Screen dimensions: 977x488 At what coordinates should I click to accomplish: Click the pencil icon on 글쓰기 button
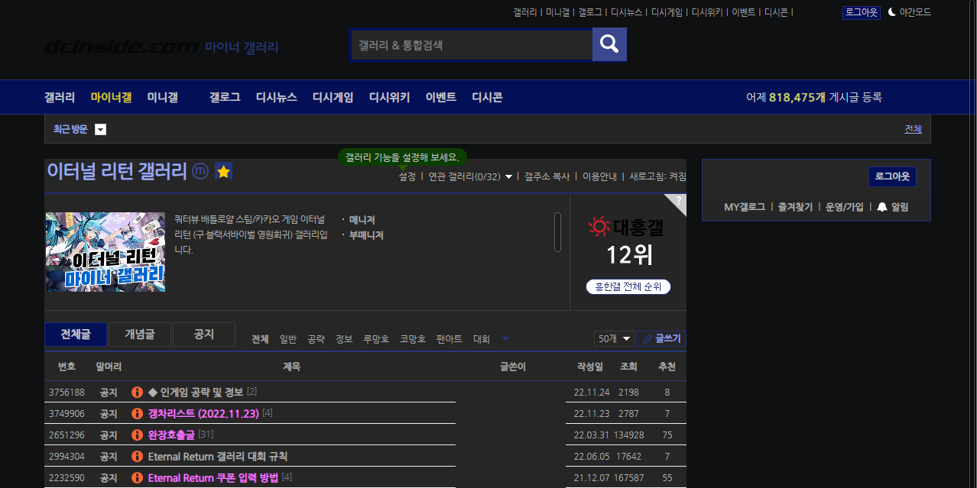647,338
